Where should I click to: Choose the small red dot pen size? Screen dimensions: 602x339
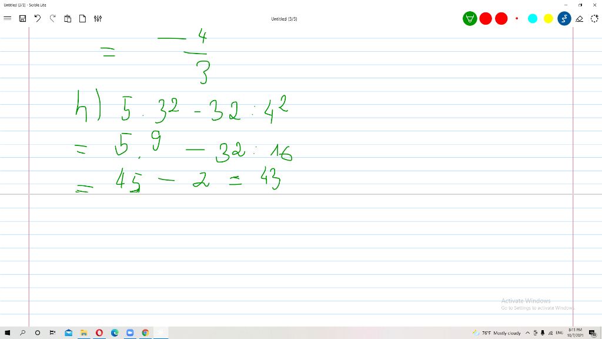(517, 18)
